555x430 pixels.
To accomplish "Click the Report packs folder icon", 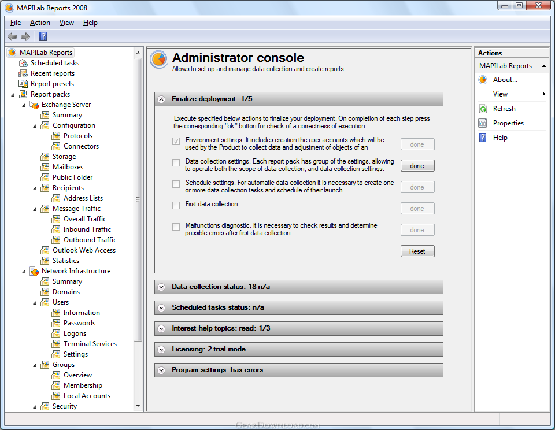I will tap(23, 94).
